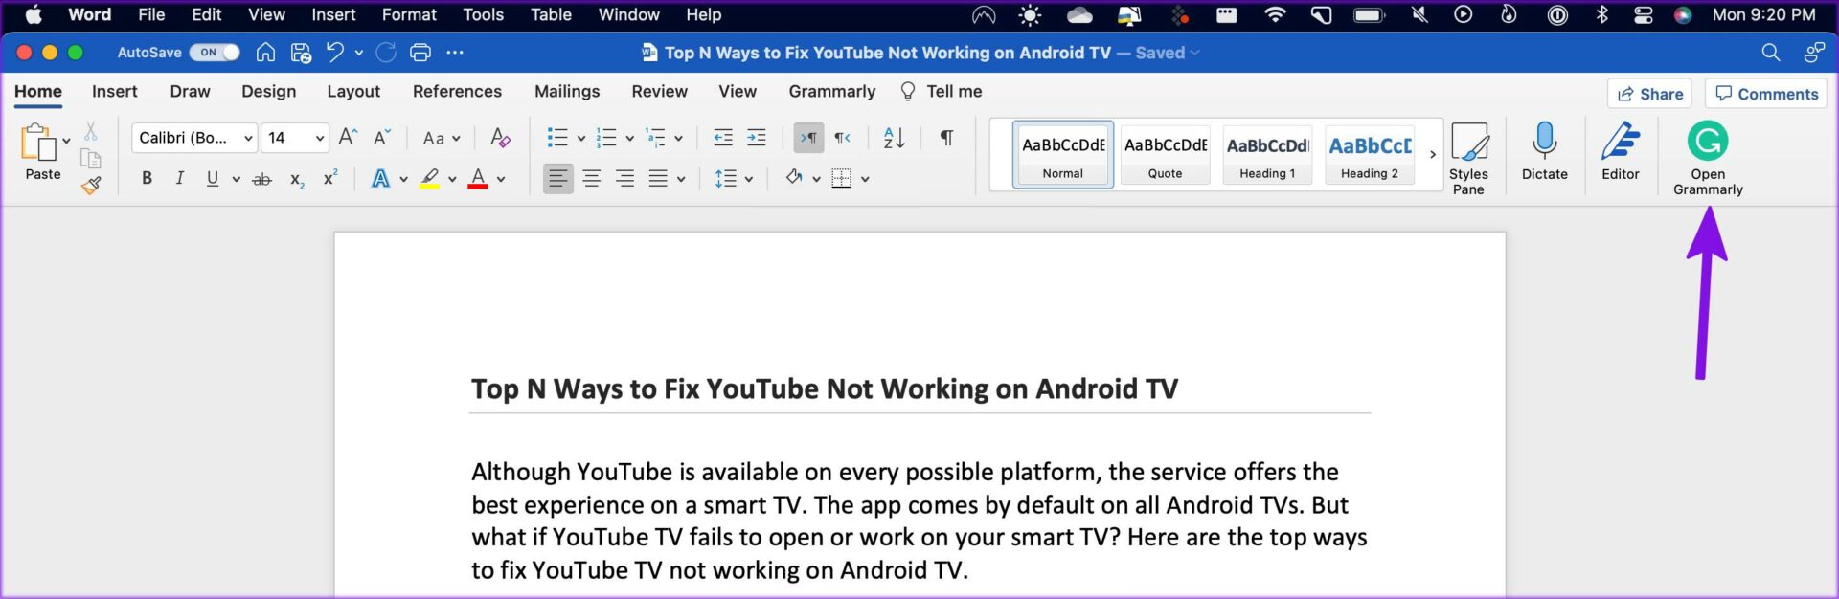Image resolution: width=1839 pixels, height=599 pixels.
Task: Apply the Normal style
Action: tap(1063, 154)
